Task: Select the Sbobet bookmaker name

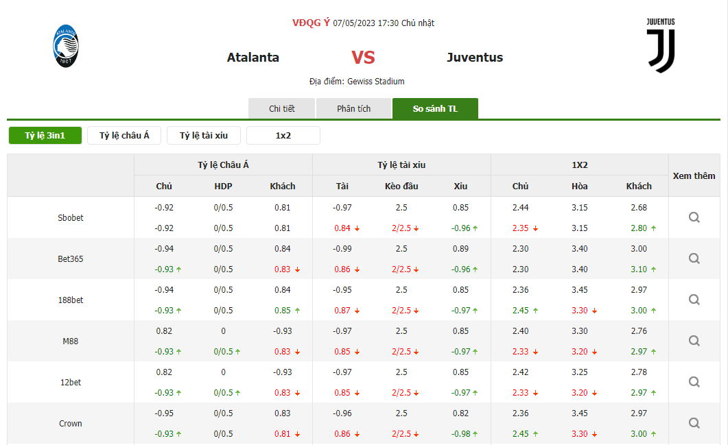Action: pos(71,217)
